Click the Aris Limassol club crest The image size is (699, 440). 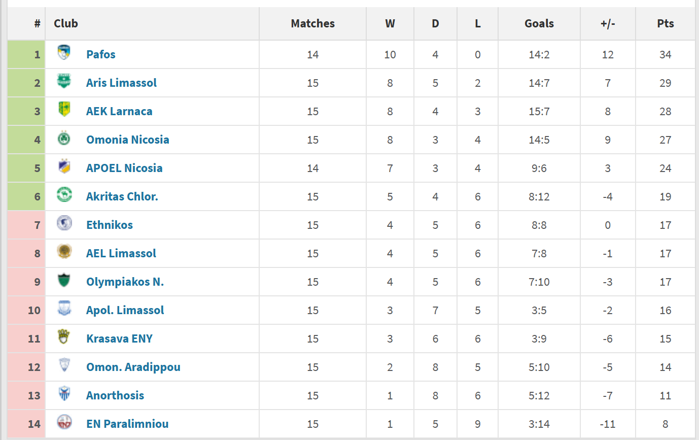coord(64,81)
